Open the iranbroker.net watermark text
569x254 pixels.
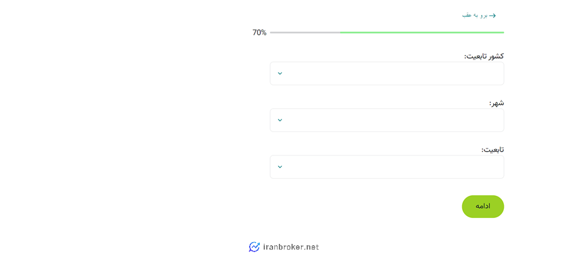291,247
